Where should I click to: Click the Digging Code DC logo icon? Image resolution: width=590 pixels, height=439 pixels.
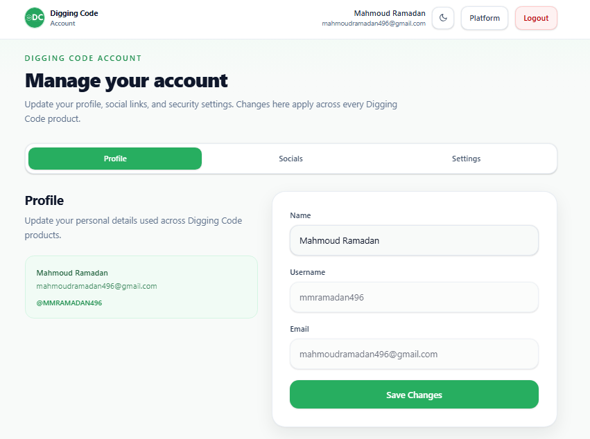(x=35, y=18)
